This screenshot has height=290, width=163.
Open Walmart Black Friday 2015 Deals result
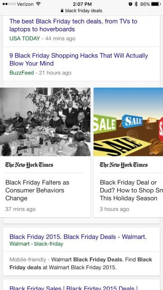(x=78, y=237)
